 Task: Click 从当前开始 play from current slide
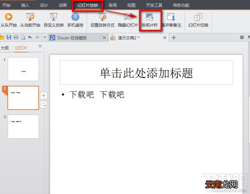point(30,20)
